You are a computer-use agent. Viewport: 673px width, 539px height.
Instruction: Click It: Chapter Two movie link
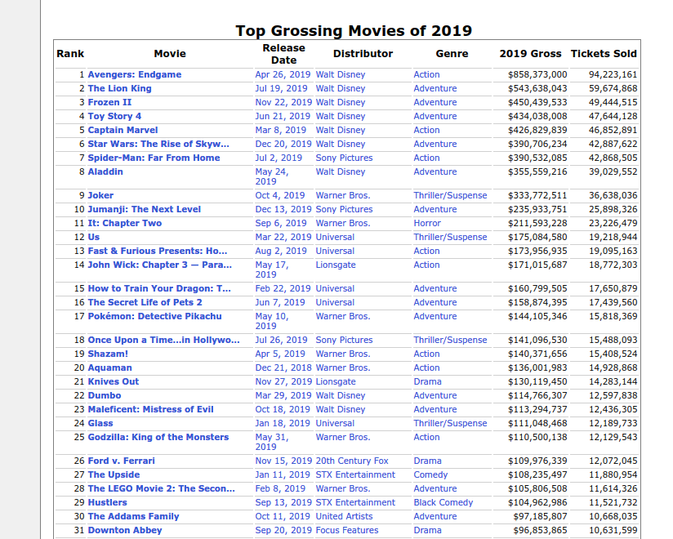(x=124, y=223)
